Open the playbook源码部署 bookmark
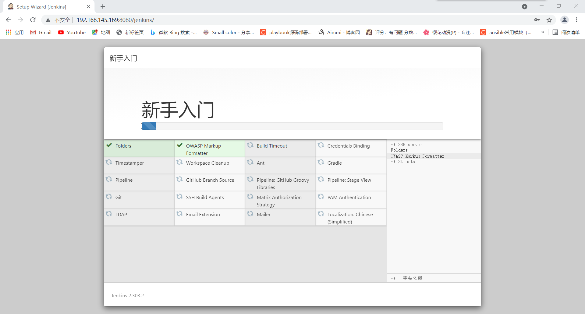This screenshot has width=585, height=314. pos(286,32)
